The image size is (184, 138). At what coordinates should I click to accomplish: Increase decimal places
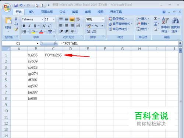(88, 32)
